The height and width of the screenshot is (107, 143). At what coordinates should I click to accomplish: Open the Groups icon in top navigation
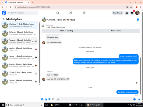(x=84, y=13)
